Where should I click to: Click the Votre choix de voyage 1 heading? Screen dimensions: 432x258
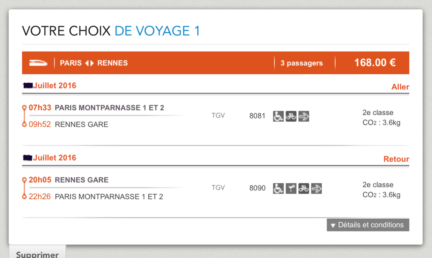click(x=111, y=31)
